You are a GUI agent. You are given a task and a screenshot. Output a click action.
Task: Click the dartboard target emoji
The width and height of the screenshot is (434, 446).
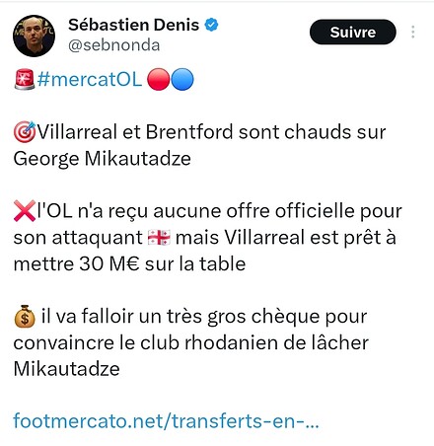click(25, 132)
